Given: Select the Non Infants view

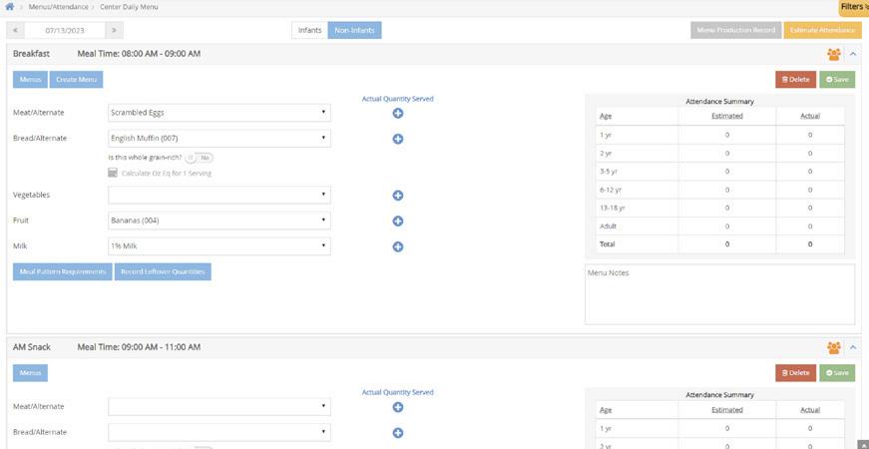Looking at the screenshot, I should pos(355,31).
